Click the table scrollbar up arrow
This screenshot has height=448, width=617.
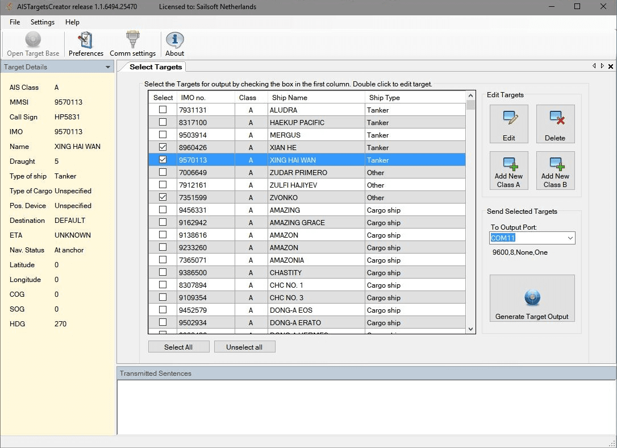(x=470, y=96)
